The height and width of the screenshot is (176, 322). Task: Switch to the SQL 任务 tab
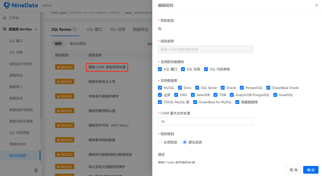click(117, 29)
